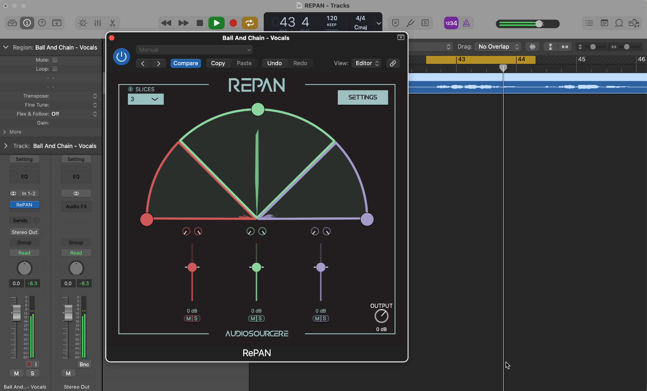Open the List Editors icon

589,23
